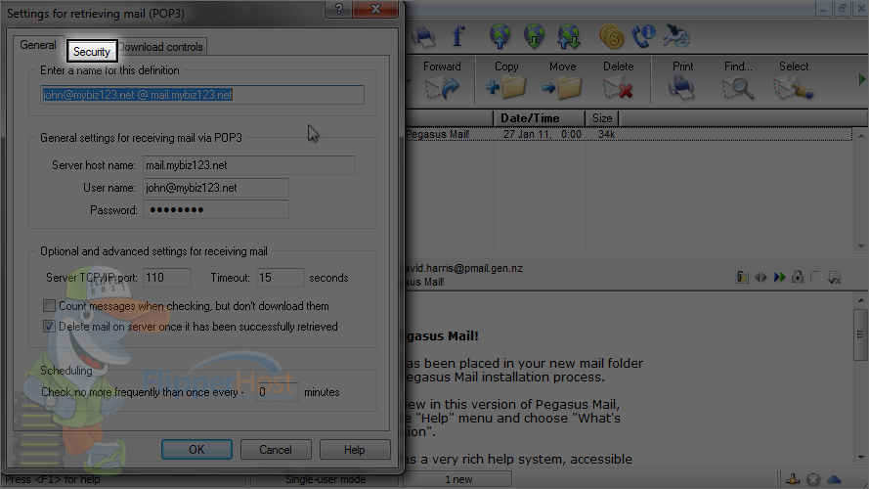This screenshot has height=489, width=869.
Task: Click the Forward message toolbar button
Action: [x=442, y=80]
